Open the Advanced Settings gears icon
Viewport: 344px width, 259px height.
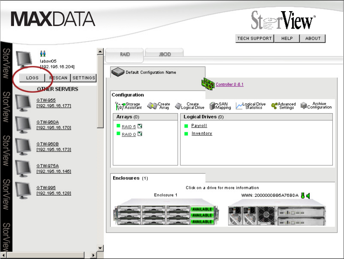274,106
